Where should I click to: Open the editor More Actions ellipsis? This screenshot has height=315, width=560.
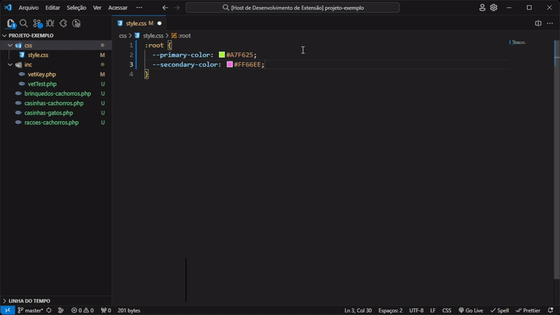pos(550,23)
